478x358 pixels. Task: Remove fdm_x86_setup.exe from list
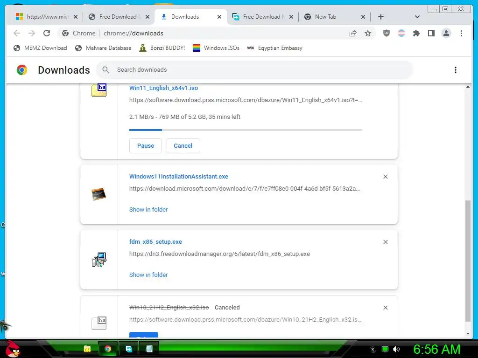pyautogui.click(x=385, y=242)
